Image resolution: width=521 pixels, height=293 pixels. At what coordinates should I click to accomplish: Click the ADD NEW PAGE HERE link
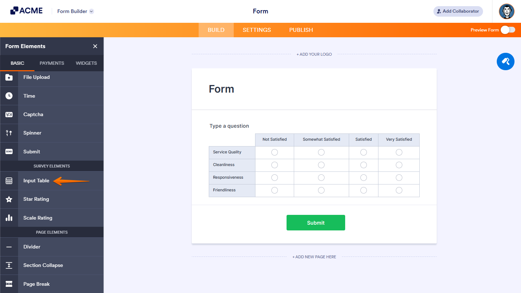tap(314, 256)
